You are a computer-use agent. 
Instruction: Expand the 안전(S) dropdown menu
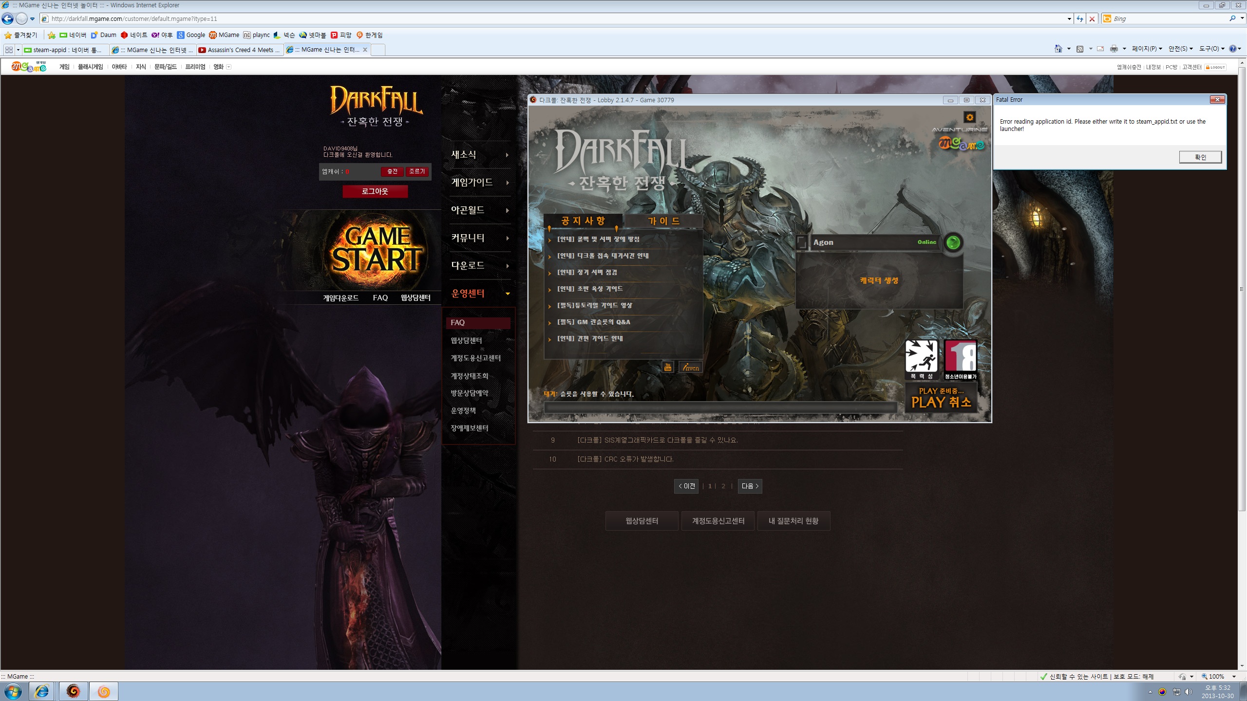(1181, 49)
